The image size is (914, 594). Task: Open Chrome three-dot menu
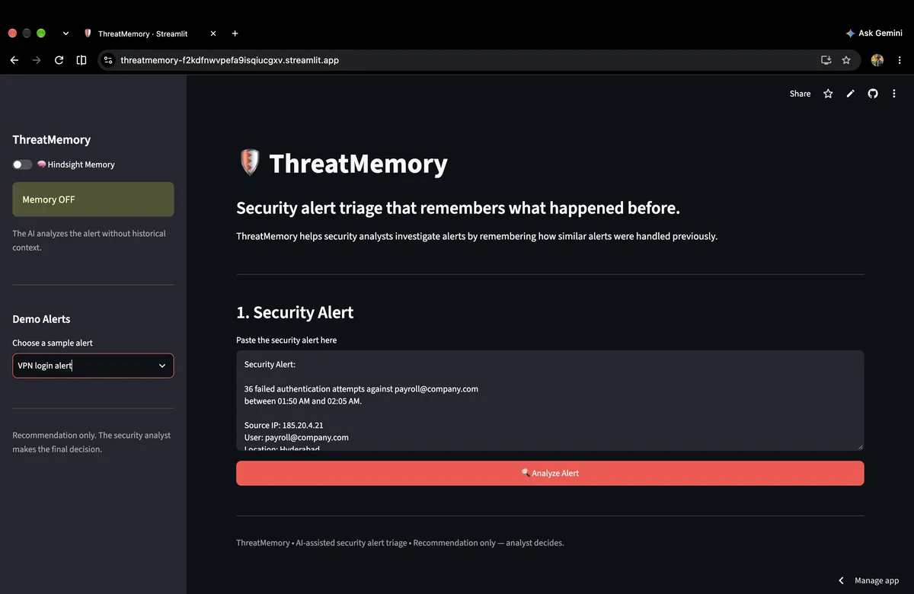(900, 60)
